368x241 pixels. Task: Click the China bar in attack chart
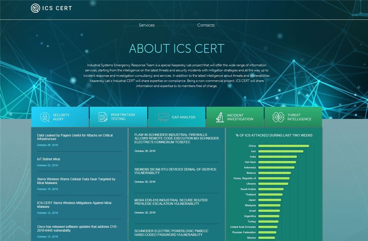[x=283, y=146]
